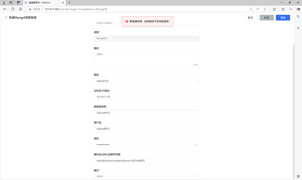Add this page to favorites star

265,9
